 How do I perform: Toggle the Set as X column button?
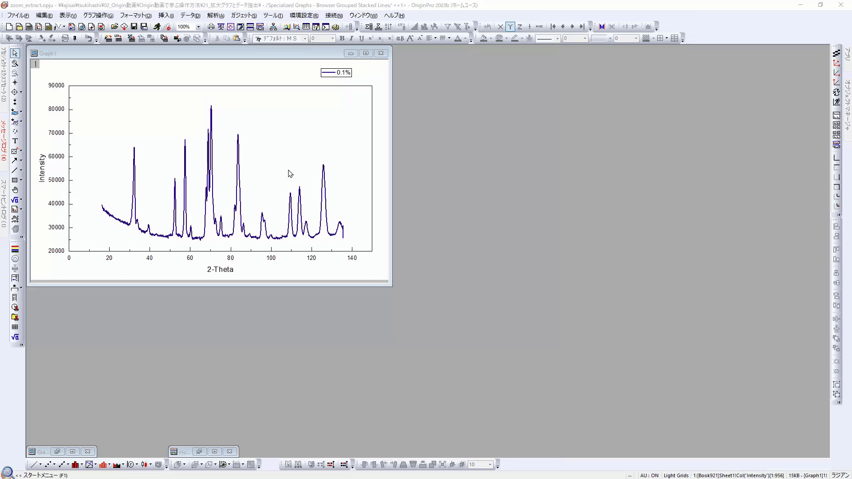[x=501, y=27]
